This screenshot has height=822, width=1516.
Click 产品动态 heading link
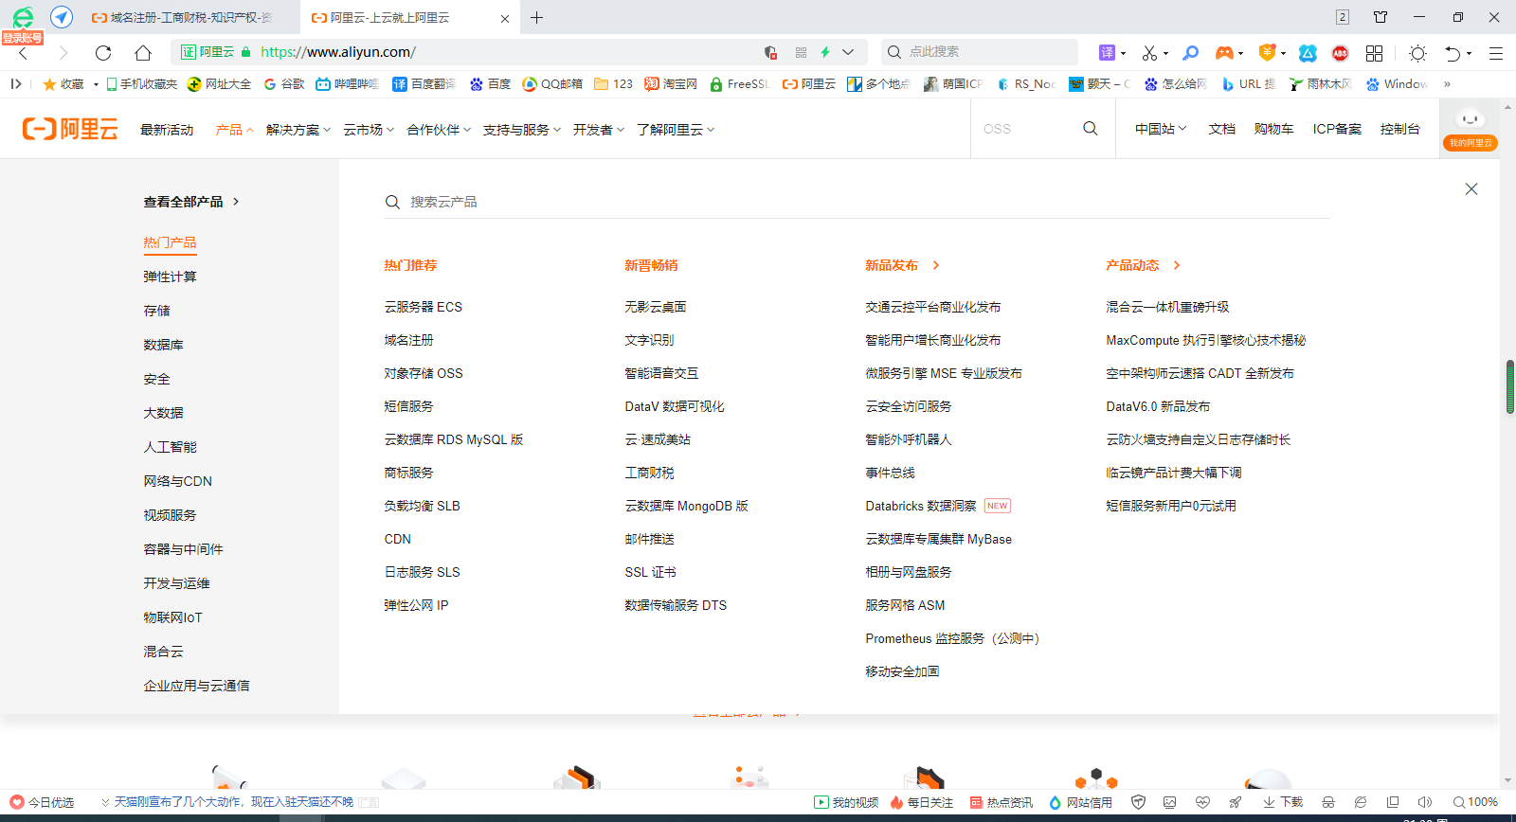1142,265
